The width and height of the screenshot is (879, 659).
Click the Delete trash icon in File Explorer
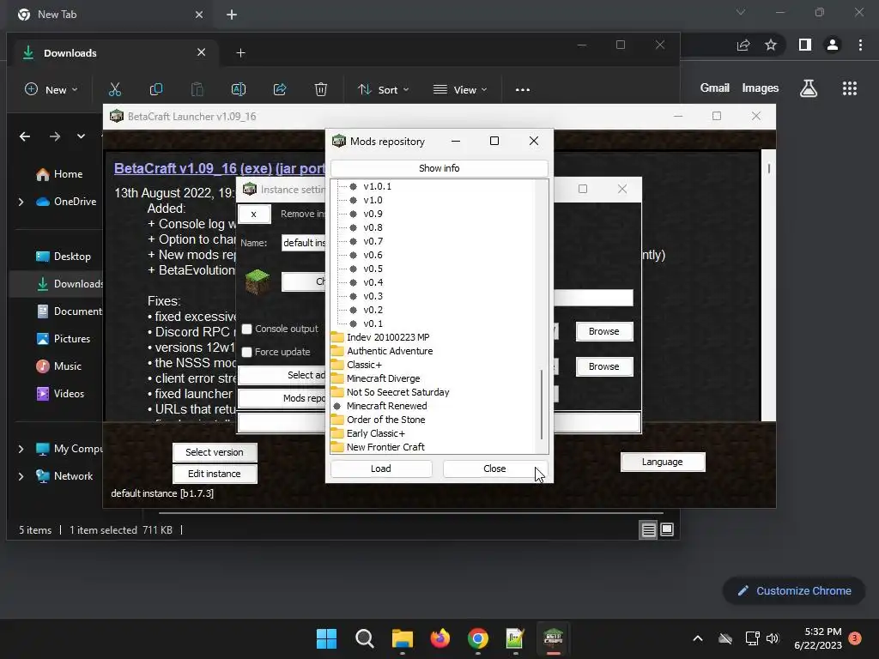click(x=321, y=89)
